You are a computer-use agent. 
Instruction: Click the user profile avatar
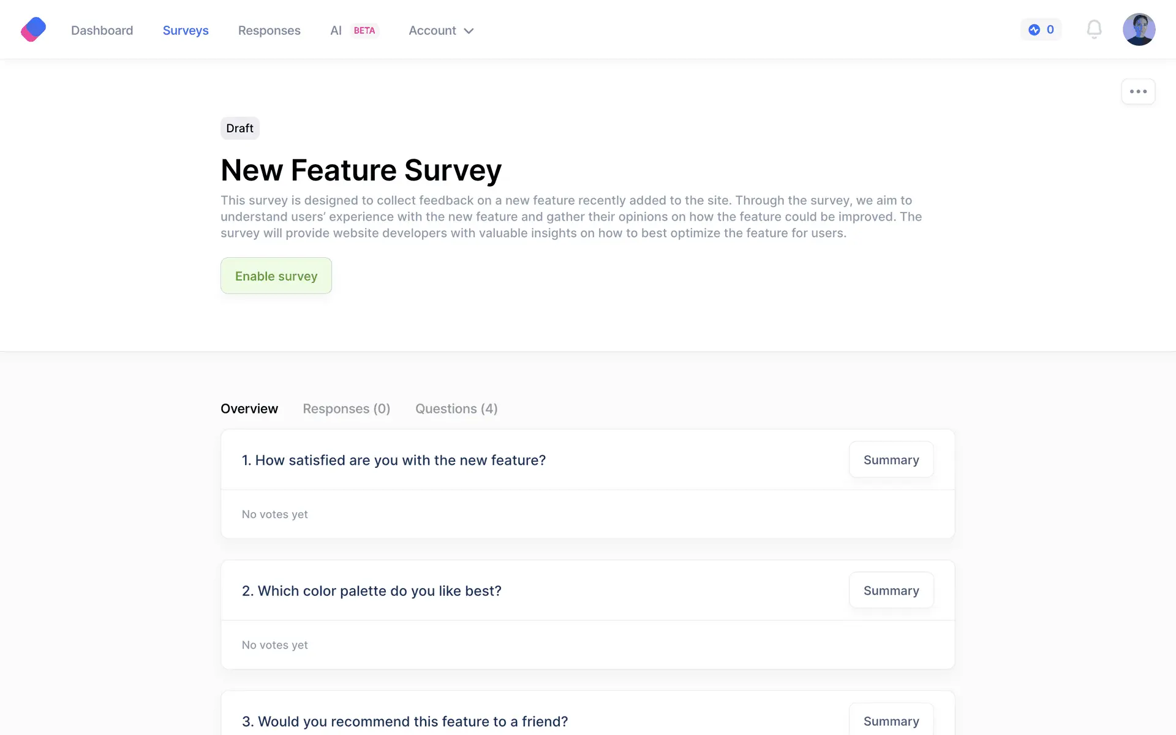coord(1139,29)
